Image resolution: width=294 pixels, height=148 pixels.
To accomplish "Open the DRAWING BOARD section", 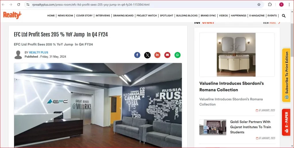I will tap(123, 15).
